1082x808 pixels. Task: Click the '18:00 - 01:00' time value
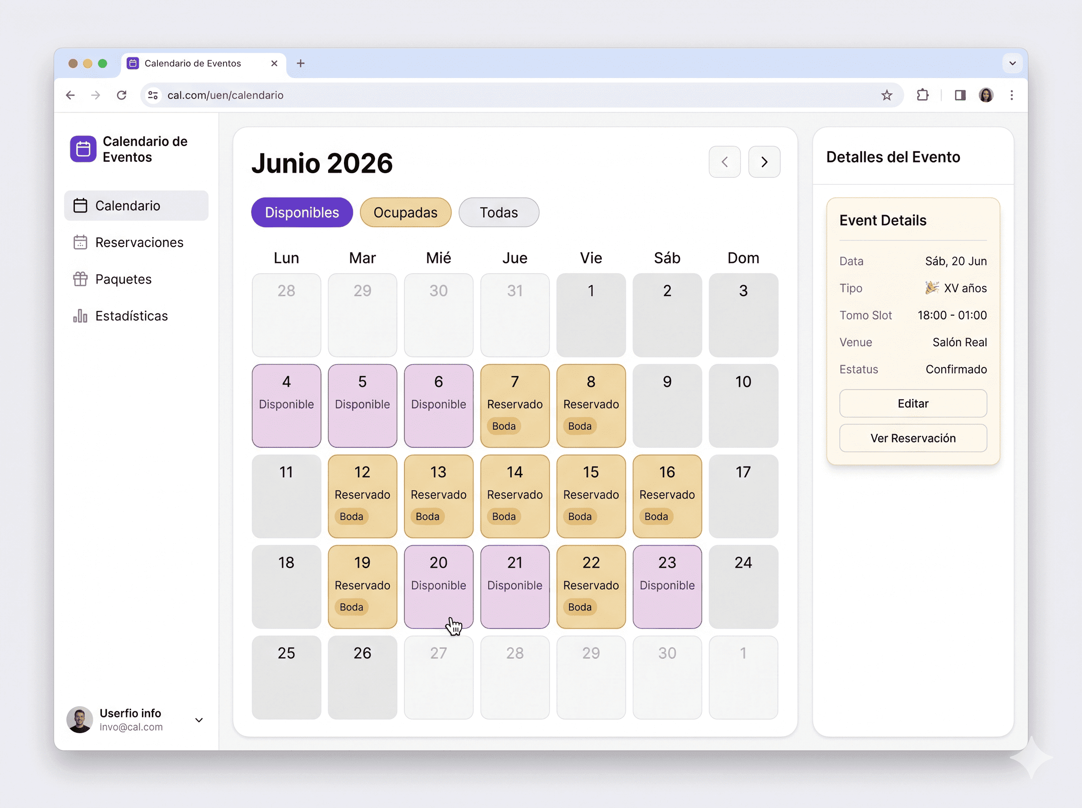click(x=952, y=315)
